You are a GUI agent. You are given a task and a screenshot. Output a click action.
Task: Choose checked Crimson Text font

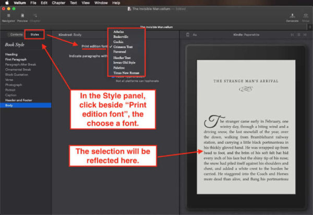pyautogui.click(x=123, y=47)
